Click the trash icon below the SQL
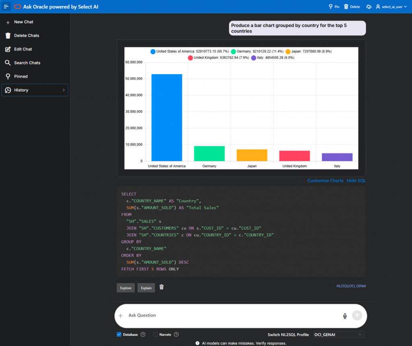 point(161,287)
